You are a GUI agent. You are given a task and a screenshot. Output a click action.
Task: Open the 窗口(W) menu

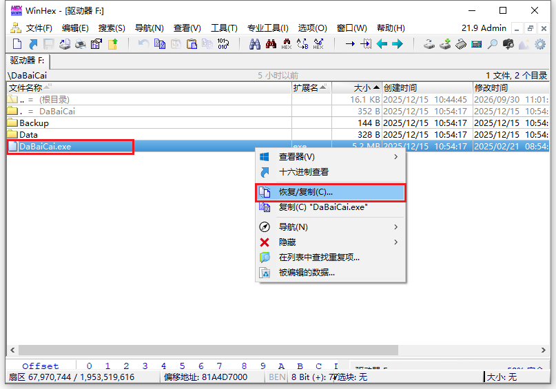point(351,28)
